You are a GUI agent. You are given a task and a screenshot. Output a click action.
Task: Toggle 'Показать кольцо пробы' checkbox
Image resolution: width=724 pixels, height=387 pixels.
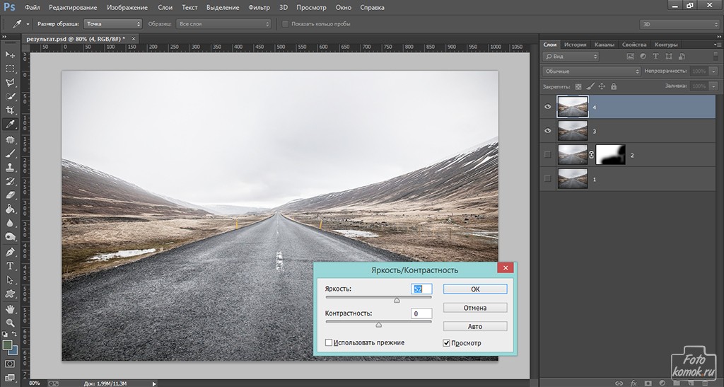(x=285, y=23)
